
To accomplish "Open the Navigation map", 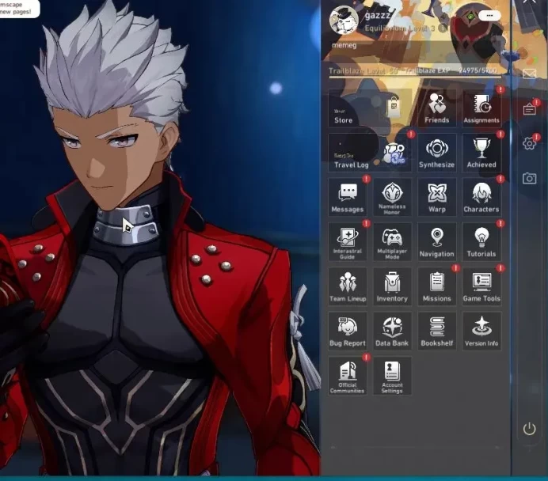I will click(437, 241).
